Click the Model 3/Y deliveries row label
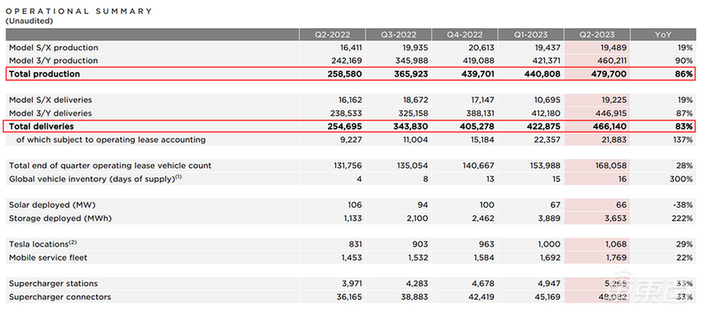This screenshot has height=314, width=702. point(50,114)
